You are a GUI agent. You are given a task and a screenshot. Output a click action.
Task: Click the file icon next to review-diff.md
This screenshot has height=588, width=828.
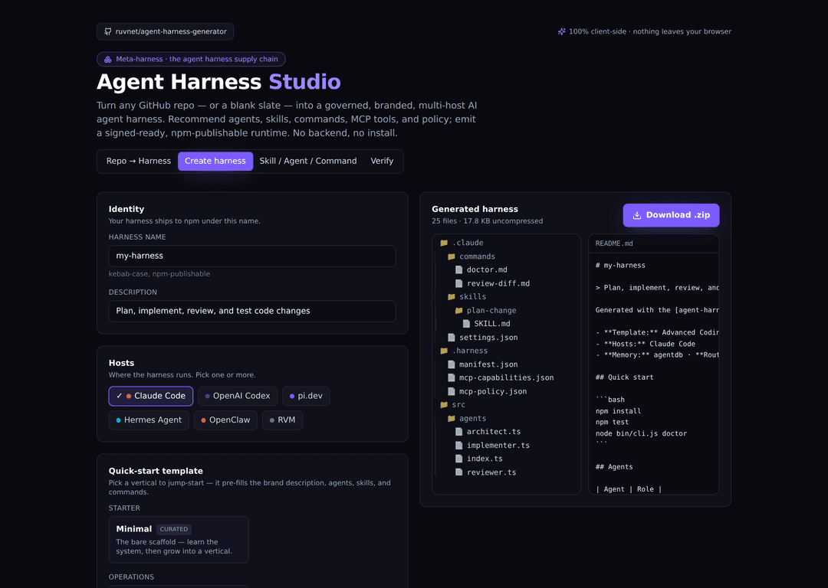[459, 284]
